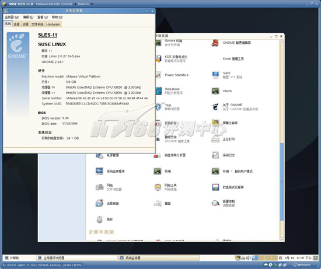Click application browser scrollbar up arrow
Screen dimensions: 321x269
click(282, 41)
